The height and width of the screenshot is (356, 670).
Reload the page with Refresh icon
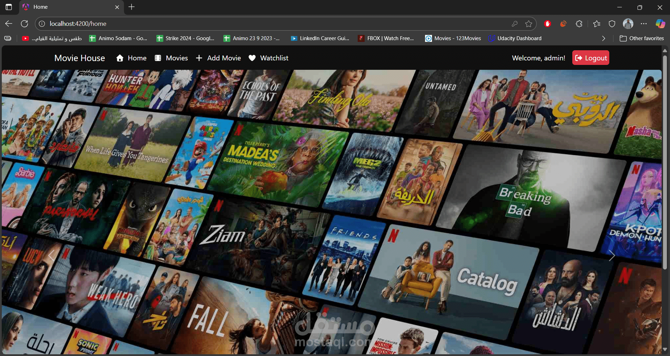pyautogui.click(x=24, y=24)
